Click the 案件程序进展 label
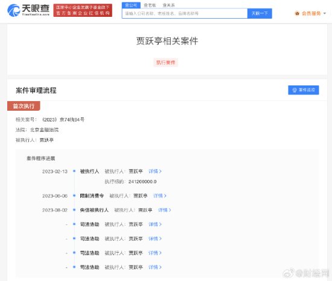The height and width of the screenshot is (281, 332). (41, 158)
